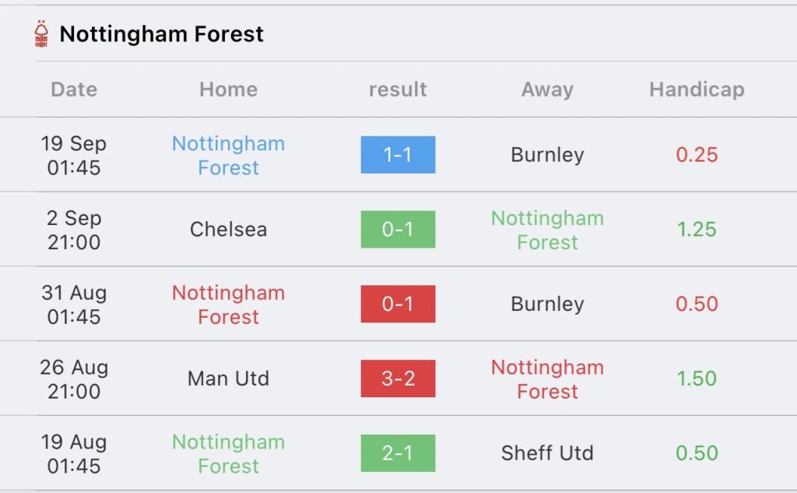Click the red 3-2 result badge
The width and height of the screenshot is (797, 493).
398,379
